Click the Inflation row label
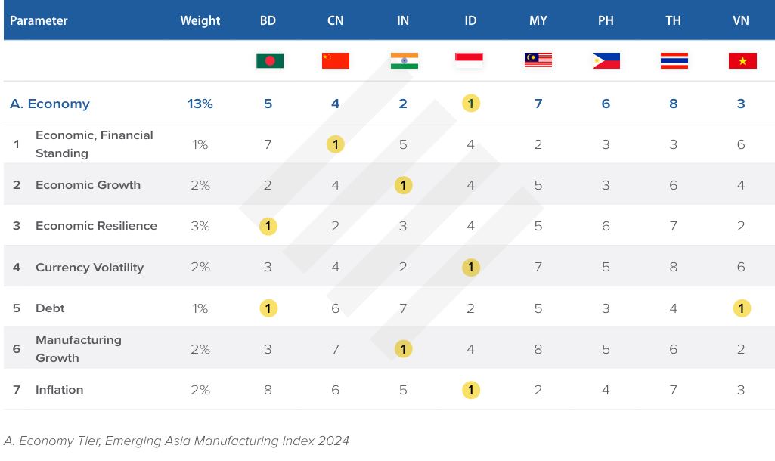Screen dimensions: 775x461 59,390
